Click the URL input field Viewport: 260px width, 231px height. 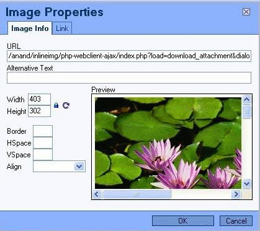(x=129, y=56)
